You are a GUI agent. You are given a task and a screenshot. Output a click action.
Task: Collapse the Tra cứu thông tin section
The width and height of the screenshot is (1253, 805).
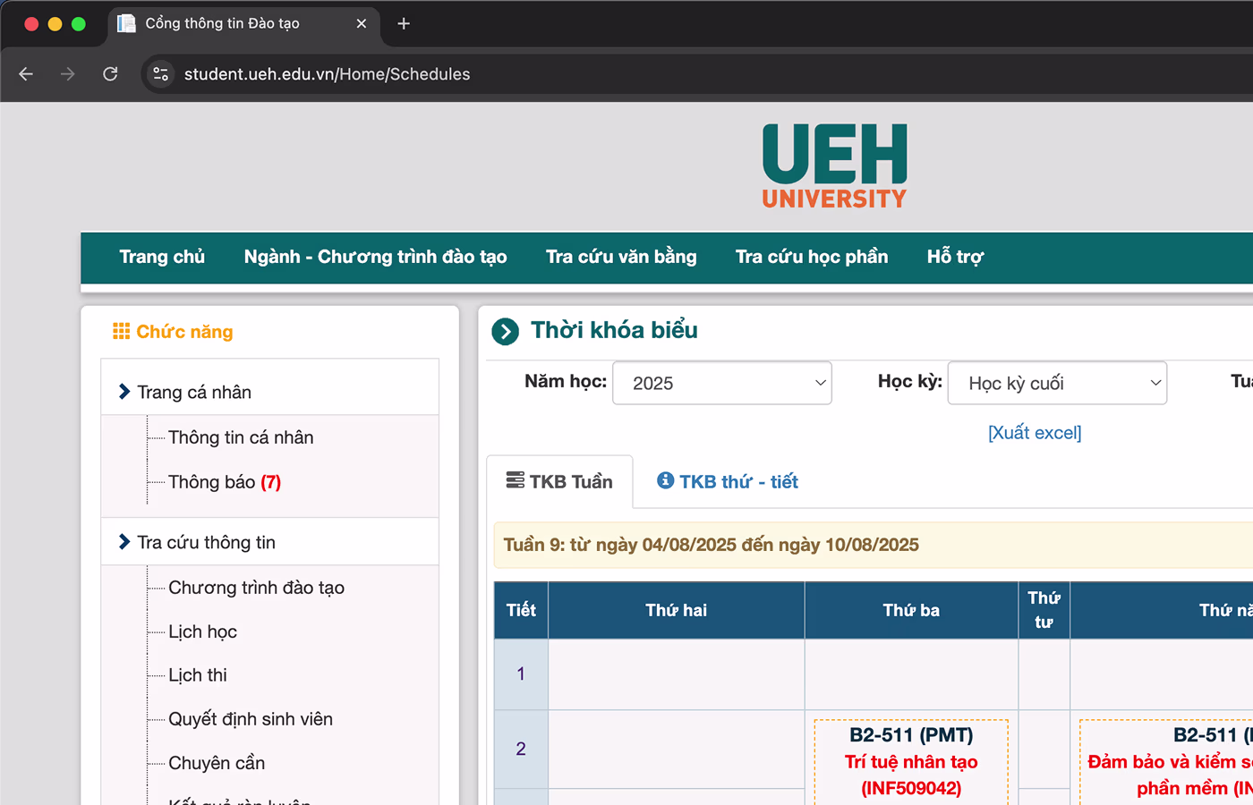pyautogui.click(x=206, y=542)
